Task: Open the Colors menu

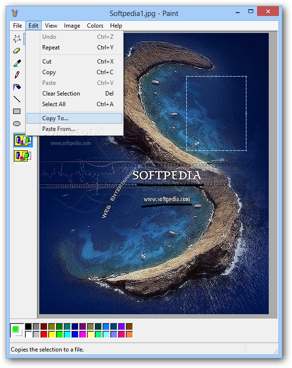Action: [95, 25]
